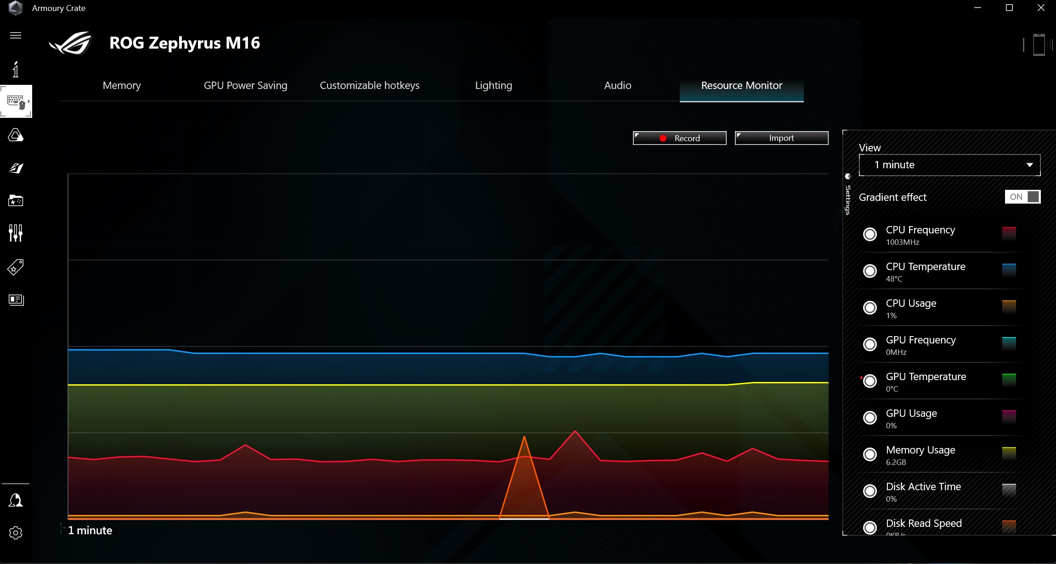Open Scenario Profiles sliders icon
The image size is (1056, 564).
tap(16, 233)
